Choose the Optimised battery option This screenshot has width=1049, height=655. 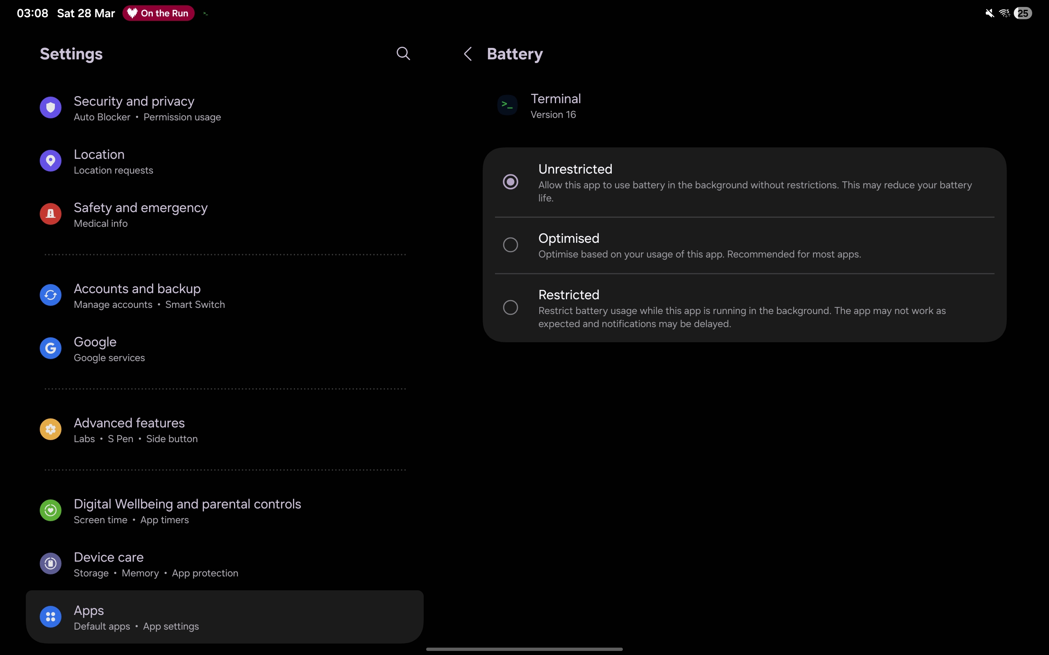(x=510, y=245)
